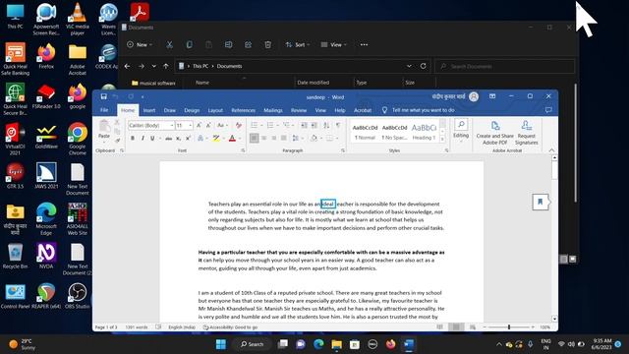629x354 pixels.
Task: Click the Superscript icon in Word
Action: click(x=188, y=139)
